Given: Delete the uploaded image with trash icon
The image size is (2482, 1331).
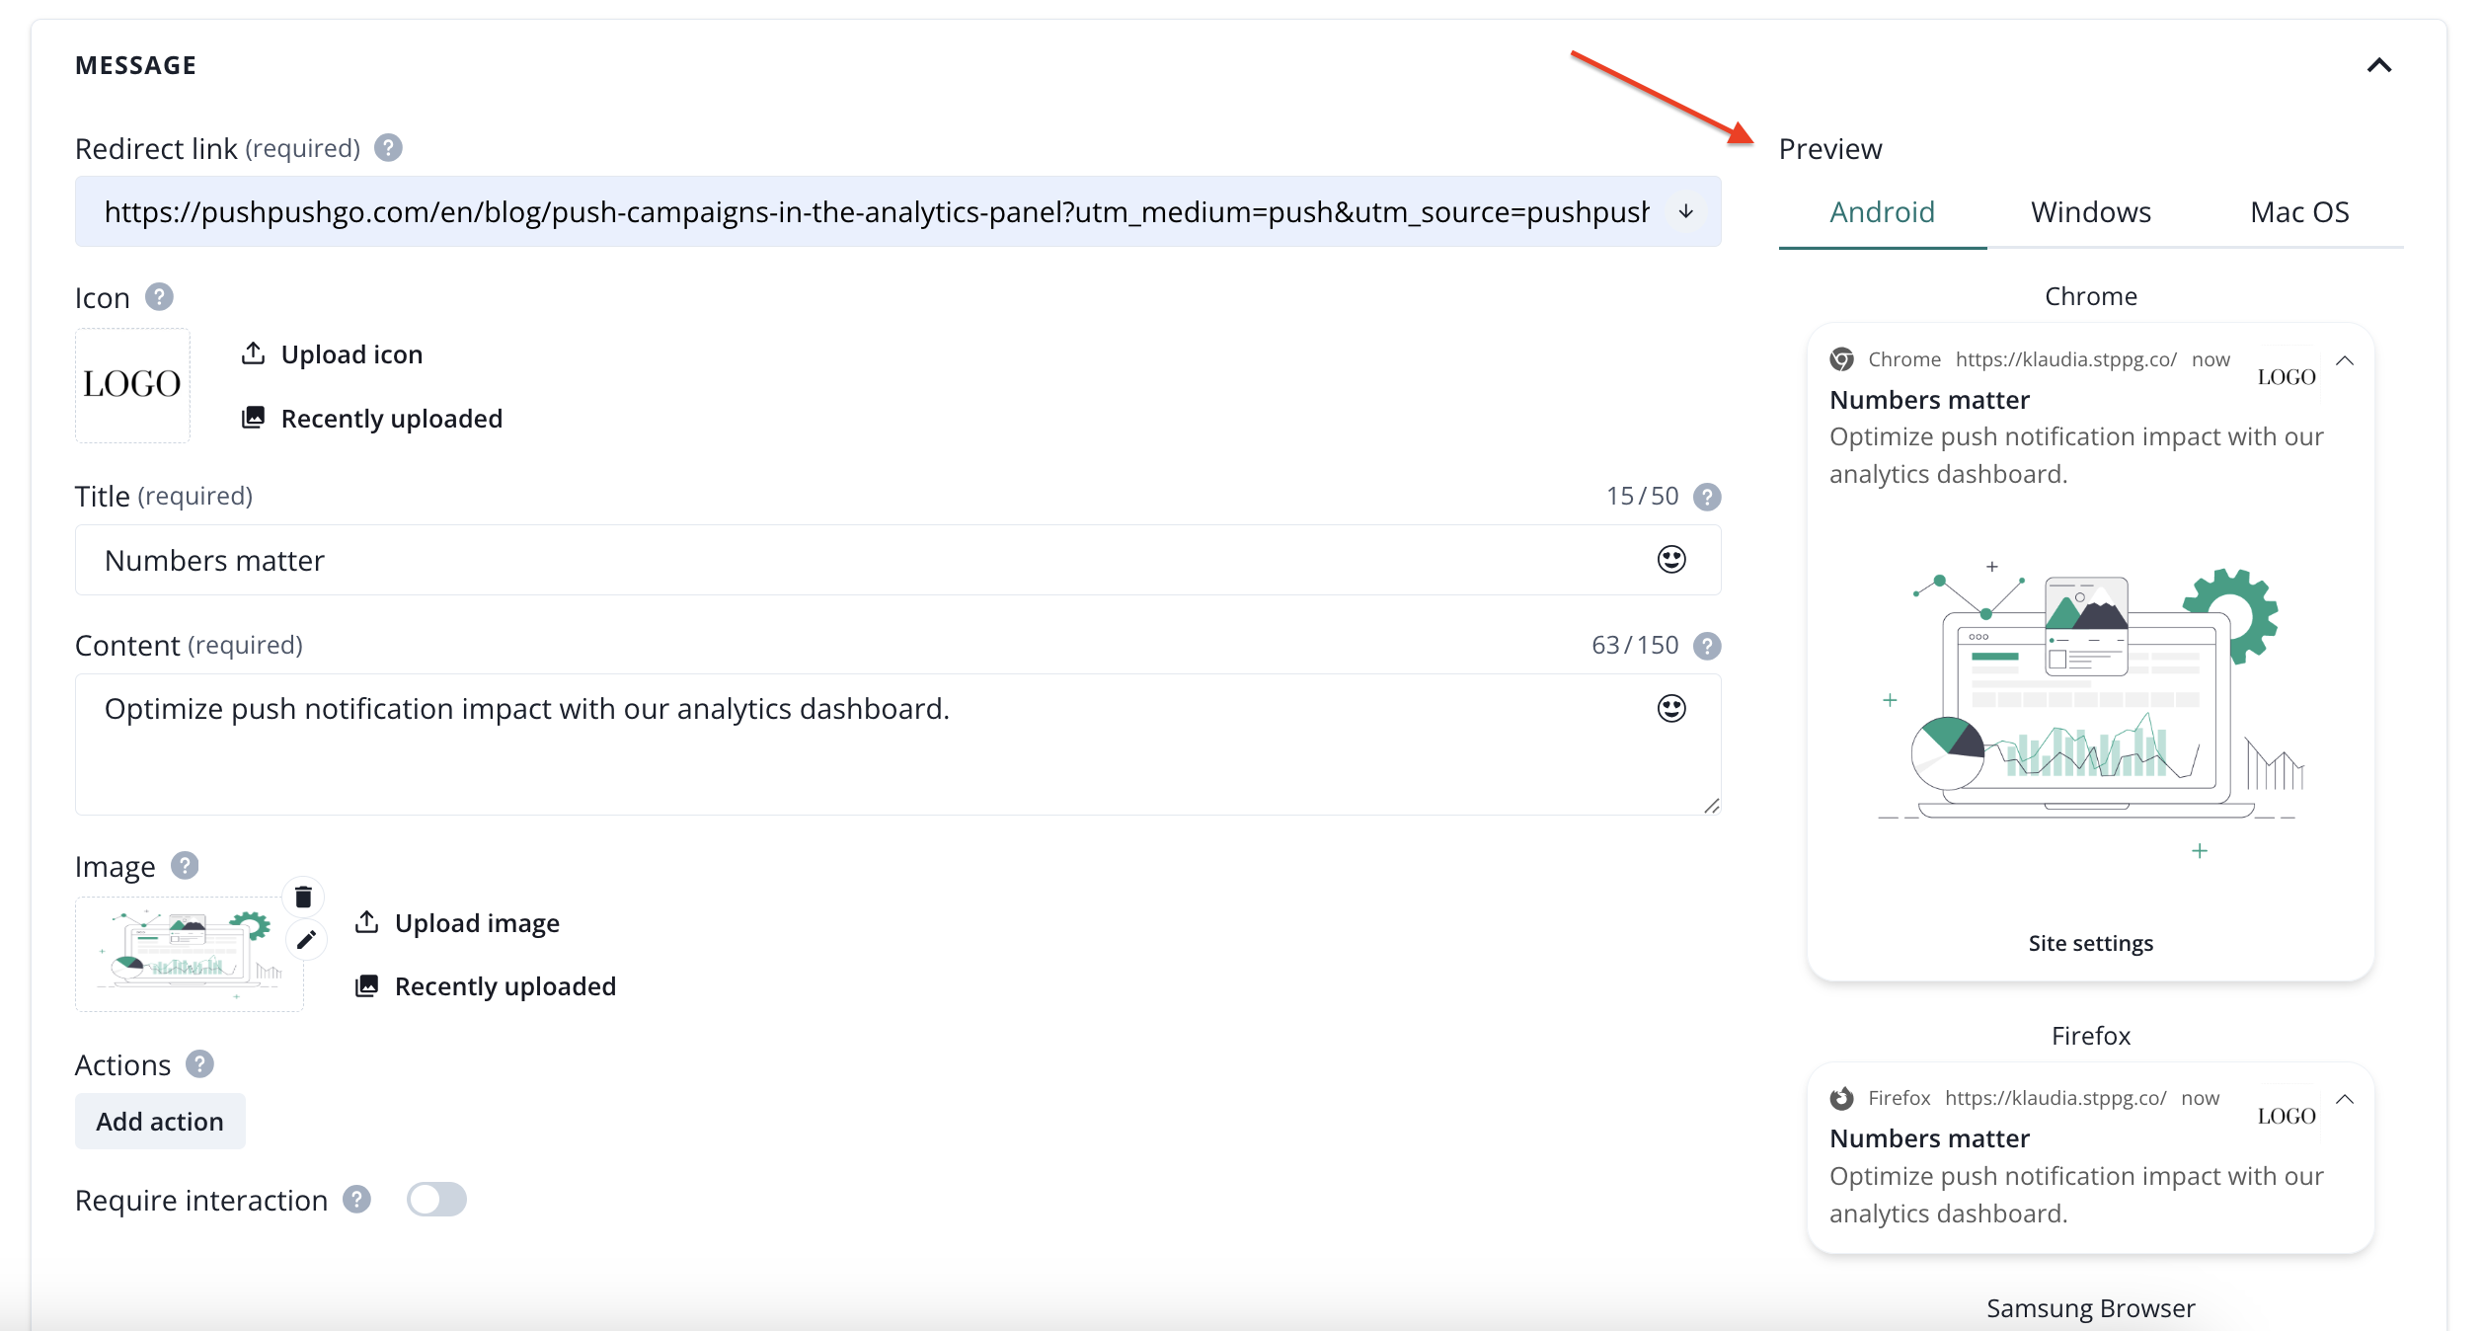Looking at the screenshot, I should click(303, 897).
